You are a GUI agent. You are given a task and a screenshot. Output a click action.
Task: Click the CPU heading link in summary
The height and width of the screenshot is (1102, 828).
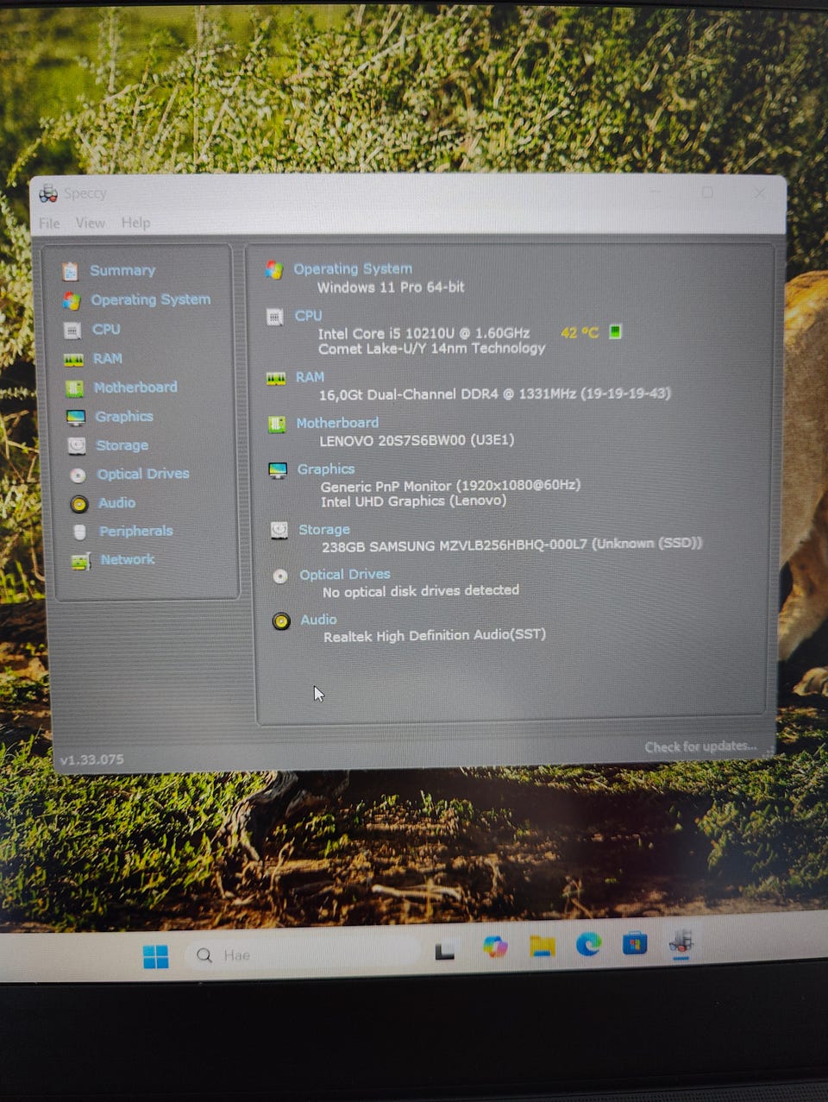point(308,317)
